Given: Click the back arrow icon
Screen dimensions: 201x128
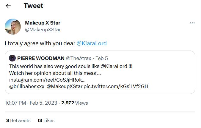Looking at the screenshot, I should pyautogui.click(x=8, y=6).
